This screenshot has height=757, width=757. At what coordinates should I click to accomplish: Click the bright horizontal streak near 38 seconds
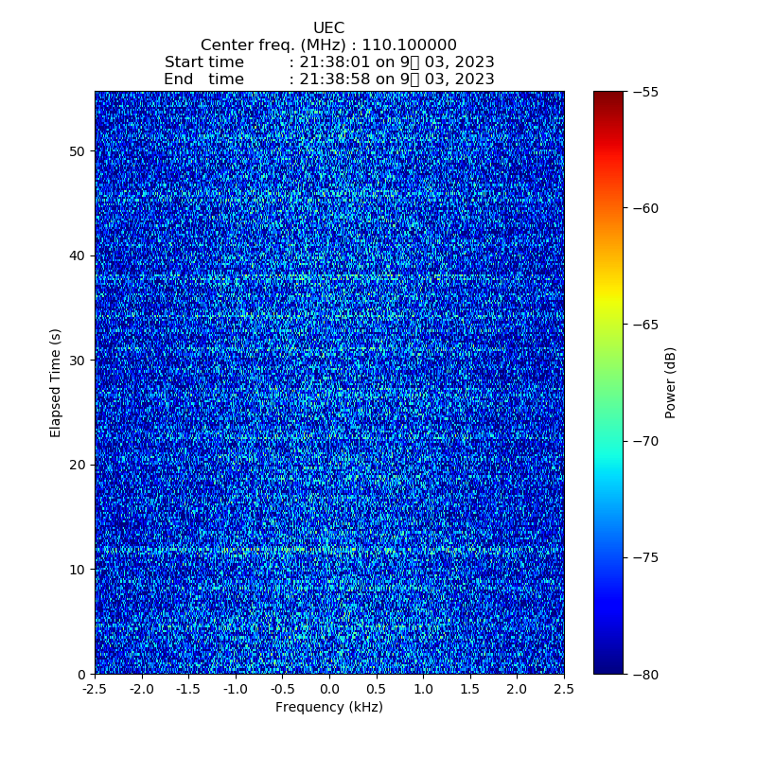pos(328,277)
